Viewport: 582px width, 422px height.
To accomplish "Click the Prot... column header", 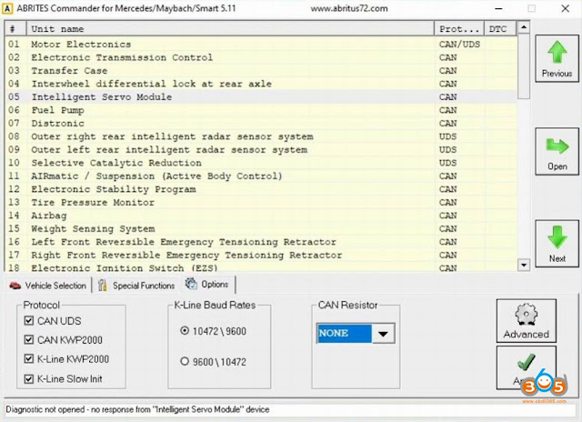I will [x=459, y=28].
